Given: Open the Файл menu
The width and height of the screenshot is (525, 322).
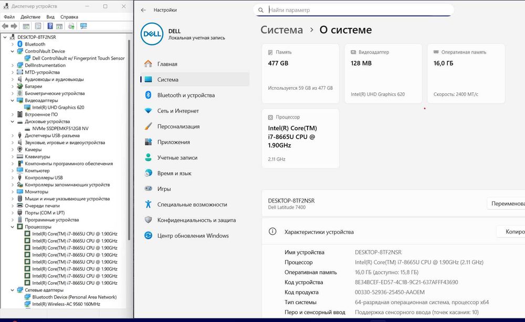Looking at the screenshot, I should pos(9,17).
